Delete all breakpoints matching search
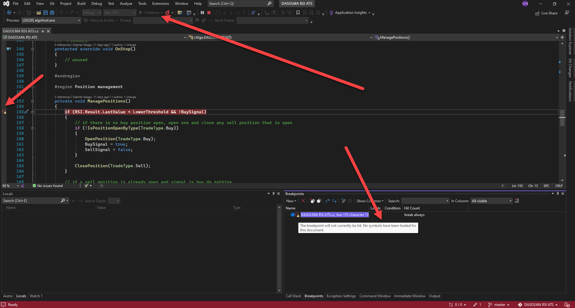This screenshot has height=308, width=575. click(312, 201)
